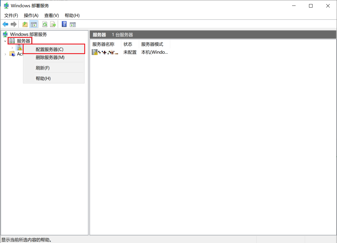Maximize the Windows 部署服务 window
Viewport: 337px width, 243px height.
pos(311,6)
